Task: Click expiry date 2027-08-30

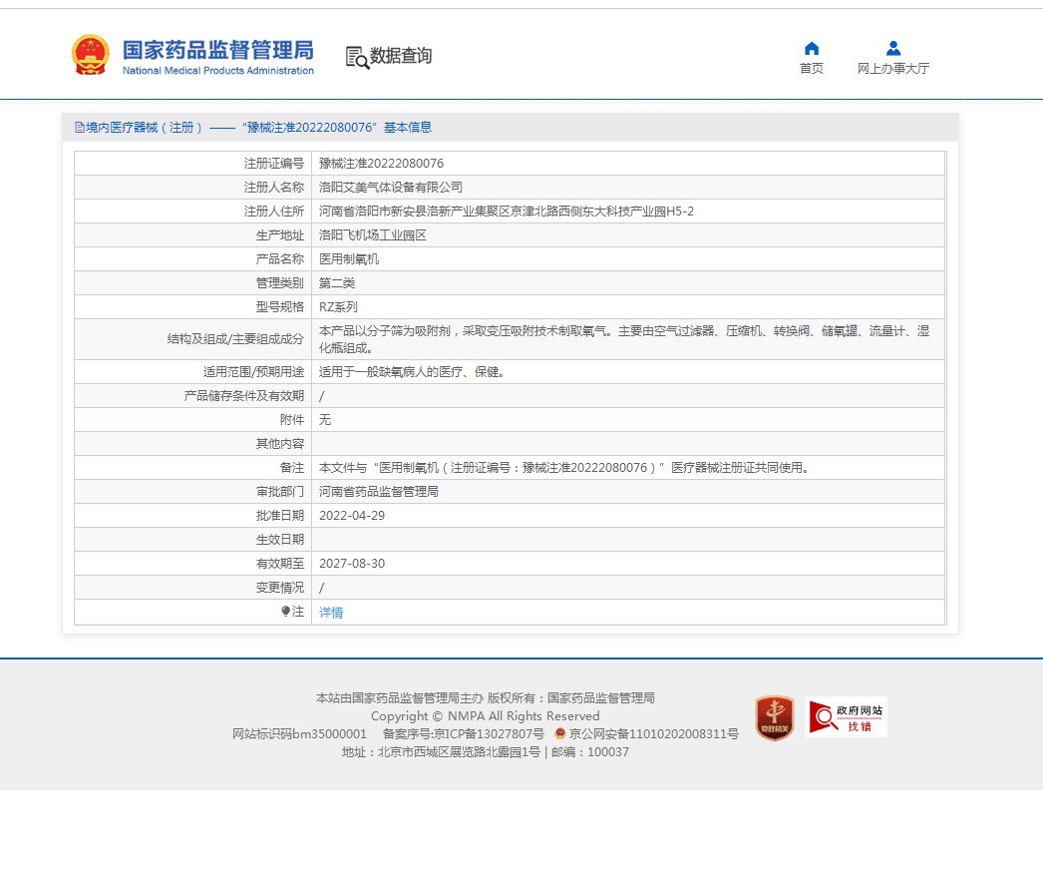Action: pos(352,563)
